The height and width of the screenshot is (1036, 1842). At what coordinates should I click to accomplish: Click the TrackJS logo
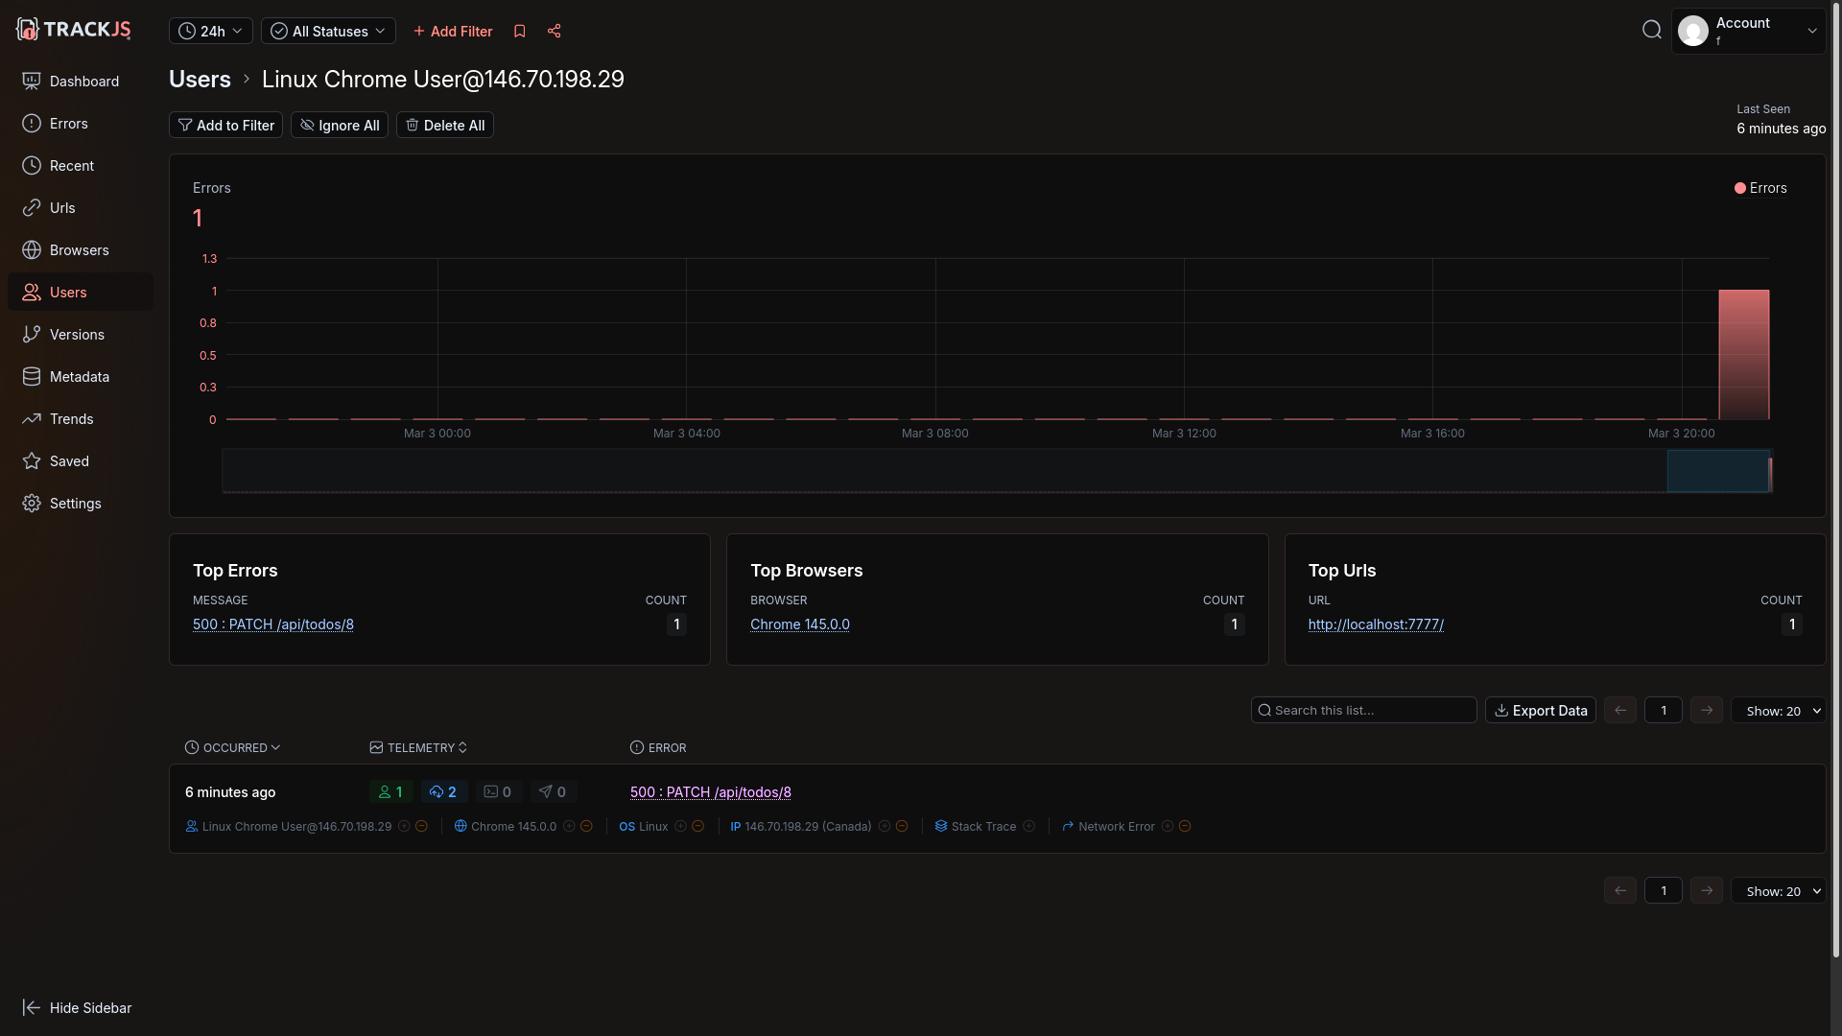(73, 30)
